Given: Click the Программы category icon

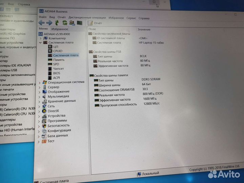Looking at the screenshot, I should coord(44,121).
